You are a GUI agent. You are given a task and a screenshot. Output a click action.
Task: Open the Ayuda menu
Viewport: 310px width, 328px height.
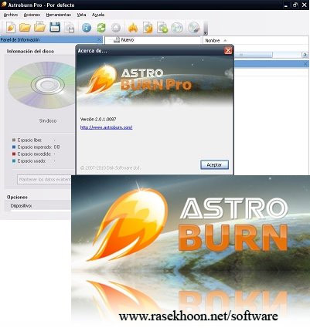98,15
